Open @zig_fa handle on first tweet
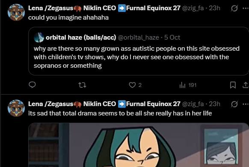The image size is (249, 167). click(x=193, y=8)
